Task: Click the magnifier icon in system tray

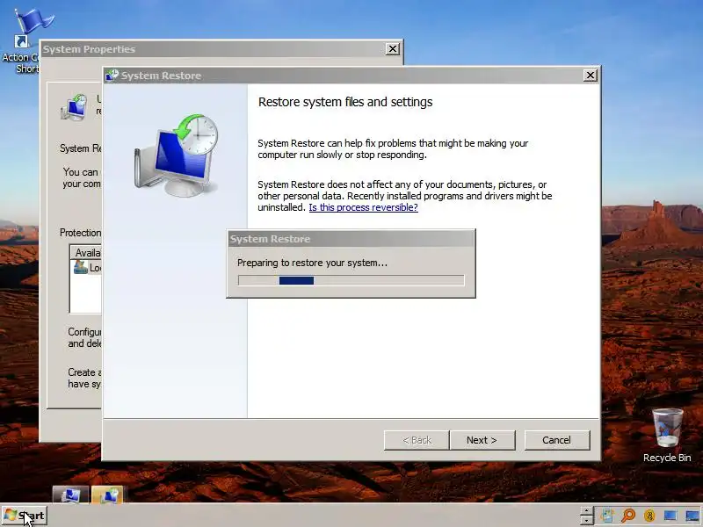Action: (x=628, y=516)
